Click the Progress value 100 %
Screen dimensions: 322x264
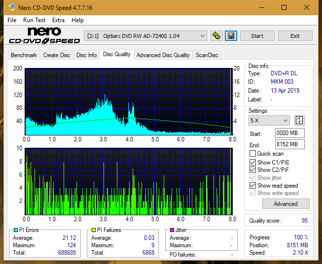tap(301, 237)
